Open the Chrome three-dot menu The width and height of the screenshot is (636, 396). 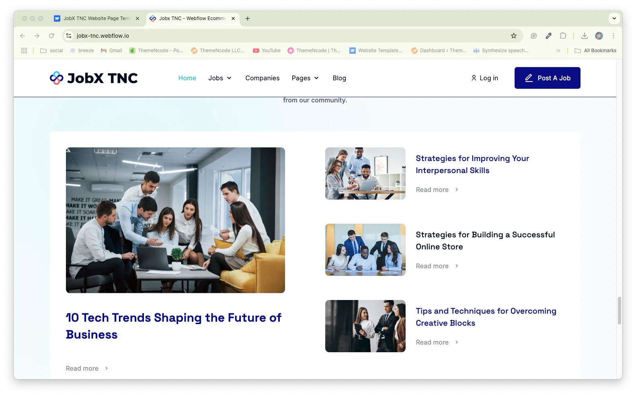(613, 36)
